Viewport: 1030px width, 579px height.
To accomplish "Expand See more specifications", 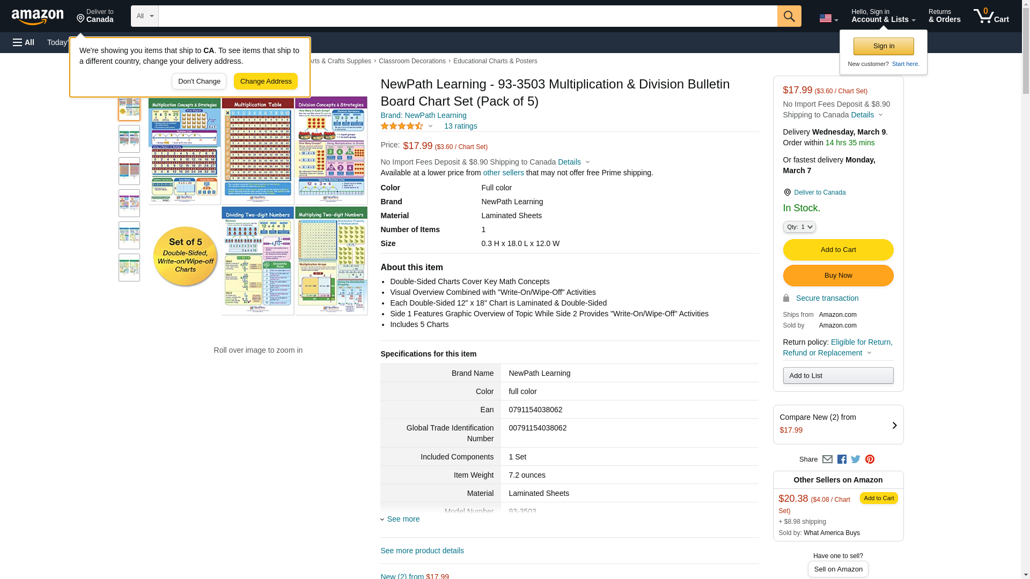I will tap(403, 519).
